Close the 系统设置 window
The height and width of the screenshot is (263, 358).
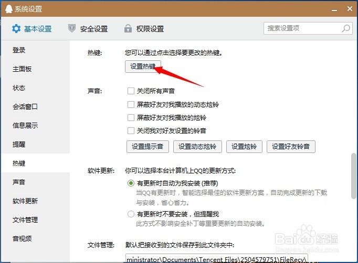(350, 9)
